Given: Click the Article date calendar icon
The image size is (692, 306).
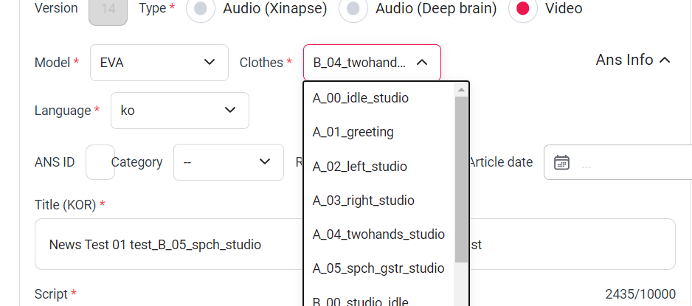Looking at the screenshot, I should click(561, 162).
